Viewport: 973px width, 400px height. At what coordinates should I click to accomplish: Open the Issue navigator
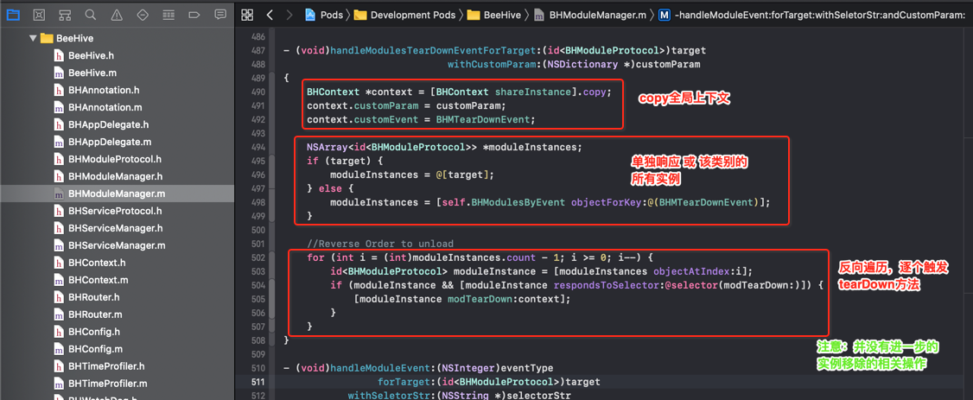click(x=116, y=15)
